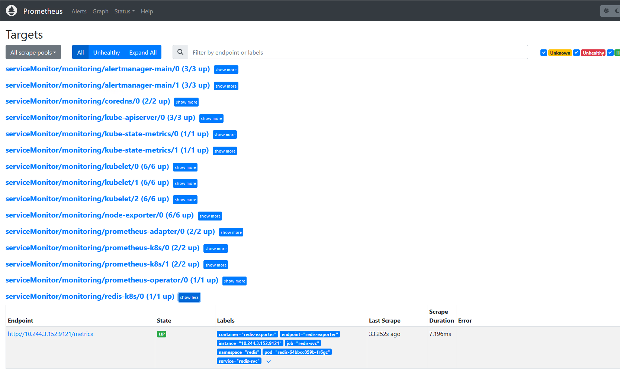Click the 7.196ms scrape duration value
Viewport: 620px width, 379px height.
tap(440, 334)
